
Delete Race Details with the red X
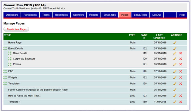tap(180, 53)
